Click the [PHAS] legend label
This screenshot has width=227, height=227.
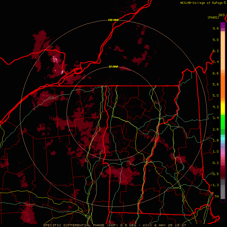click(213, 17)
